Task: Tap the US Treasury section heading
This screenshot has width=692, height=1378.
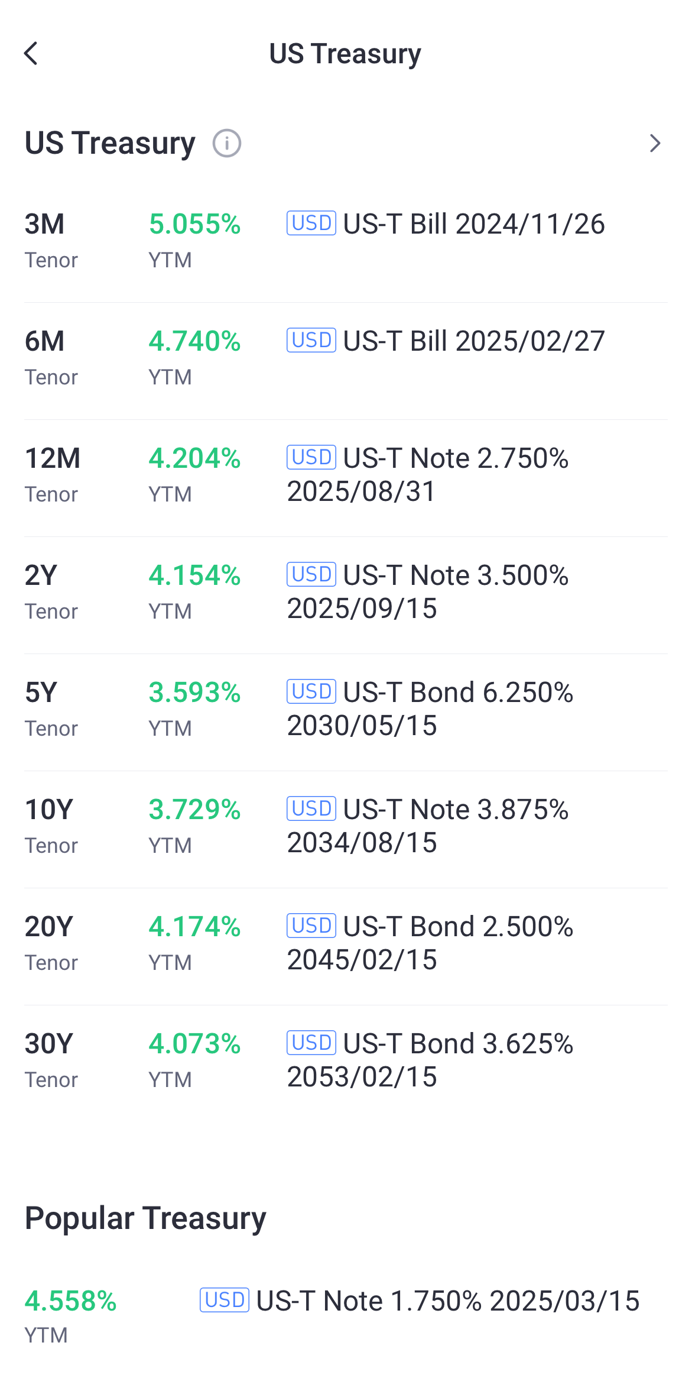Action: pos(110,143)
